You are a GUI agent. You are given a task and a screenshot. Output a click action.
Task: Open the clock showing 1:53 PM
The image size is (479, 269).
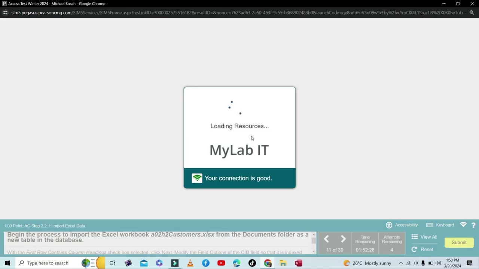(x=452, y=263)
